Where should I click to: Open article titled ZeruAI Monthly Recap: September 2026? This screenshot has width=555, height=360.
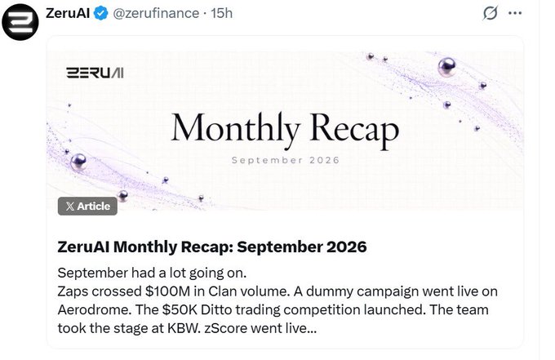click(212, 247)
